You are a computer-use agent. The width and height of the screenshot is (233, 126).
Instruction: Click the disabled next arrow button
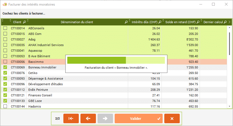coord(105,118)
